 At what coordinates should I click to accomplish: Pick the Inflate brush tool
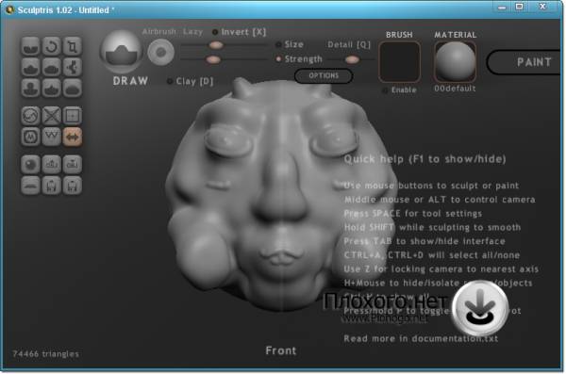point(30,88)
